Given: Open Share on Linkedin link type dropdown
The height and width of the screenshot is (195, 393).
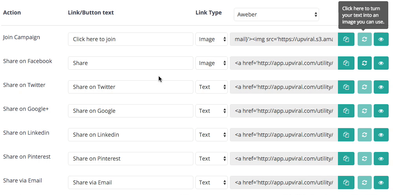Looking at the screenshot, I should point(211,135).
